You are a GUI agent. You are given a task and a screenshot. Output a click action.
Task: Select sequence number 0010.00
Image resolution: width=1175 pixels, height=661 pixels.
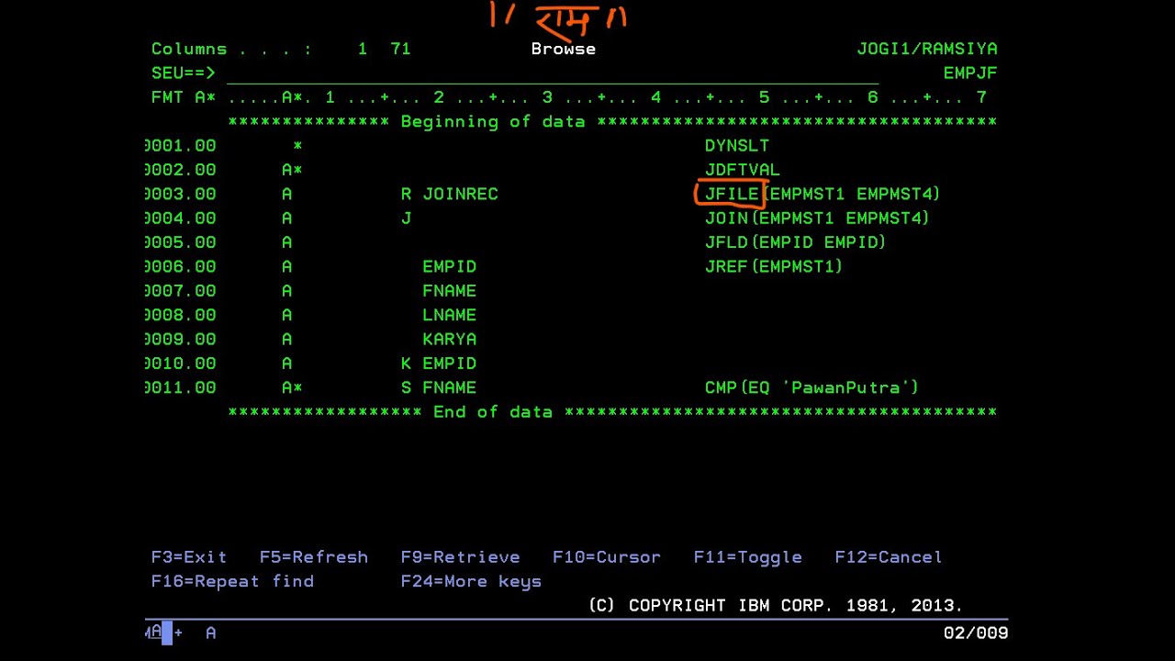pyautogui.click(x=181, y=364)
